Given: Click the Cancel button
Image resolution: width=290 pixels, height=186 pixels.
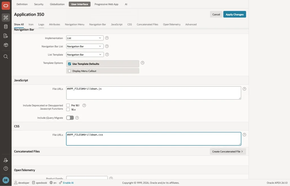Looking at the screenshot, I should tap(216, 14).
